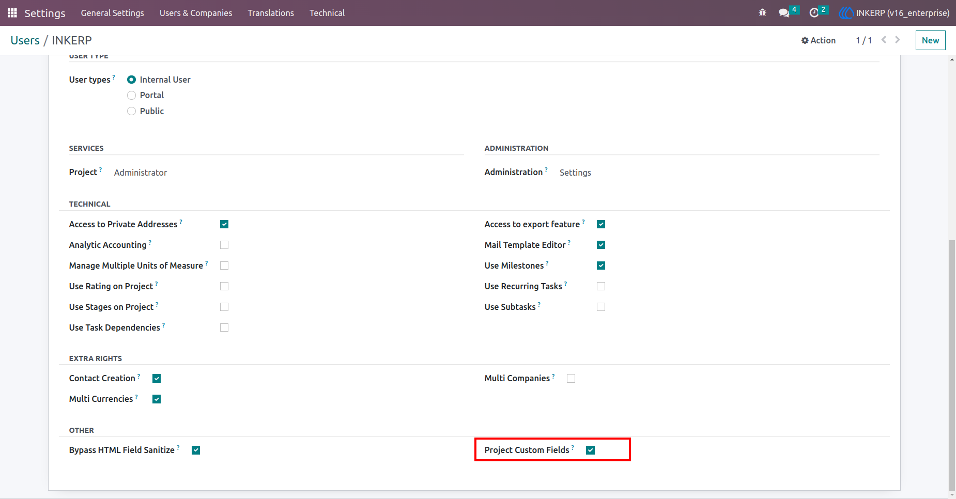Select the Internal User radio option

tap(131, 80)
